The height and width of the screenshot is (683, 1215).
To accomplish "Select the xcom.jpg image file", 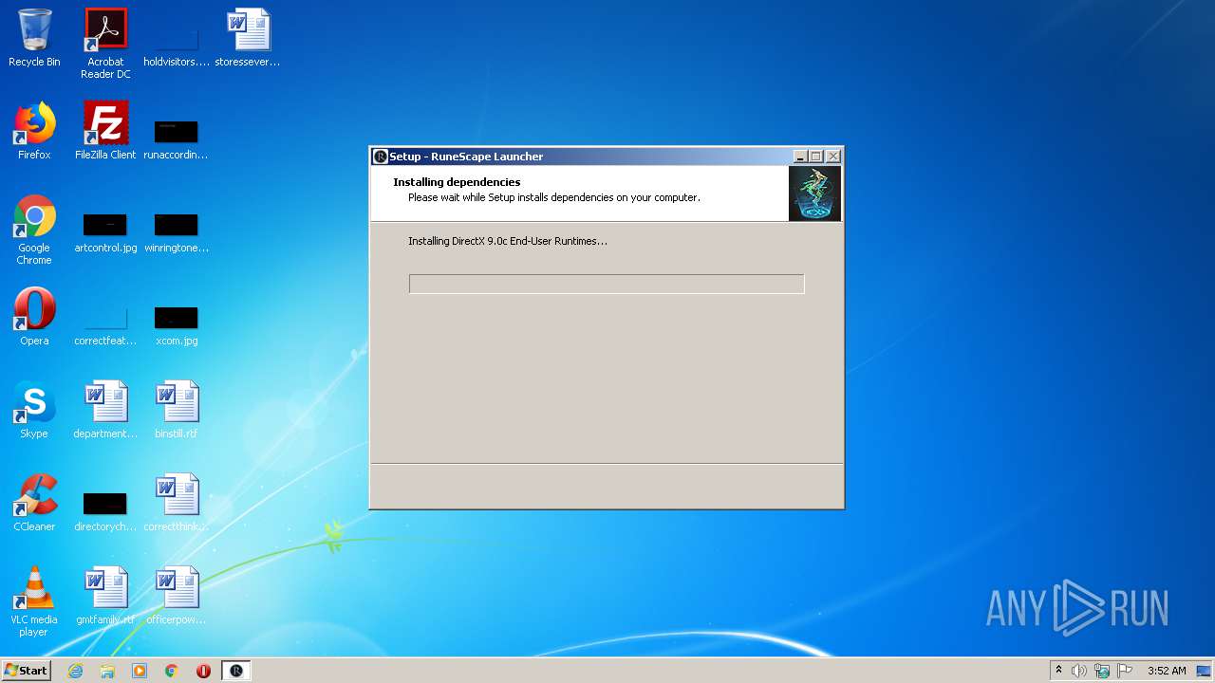I will click(x=177, y=325).
